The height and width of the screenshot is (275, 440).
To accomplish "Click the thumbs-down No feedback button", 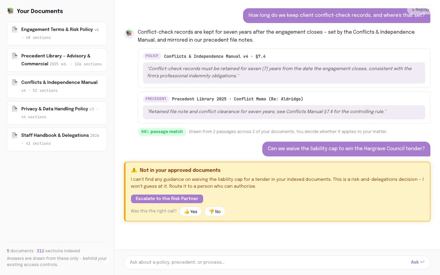I will (215, 211).
